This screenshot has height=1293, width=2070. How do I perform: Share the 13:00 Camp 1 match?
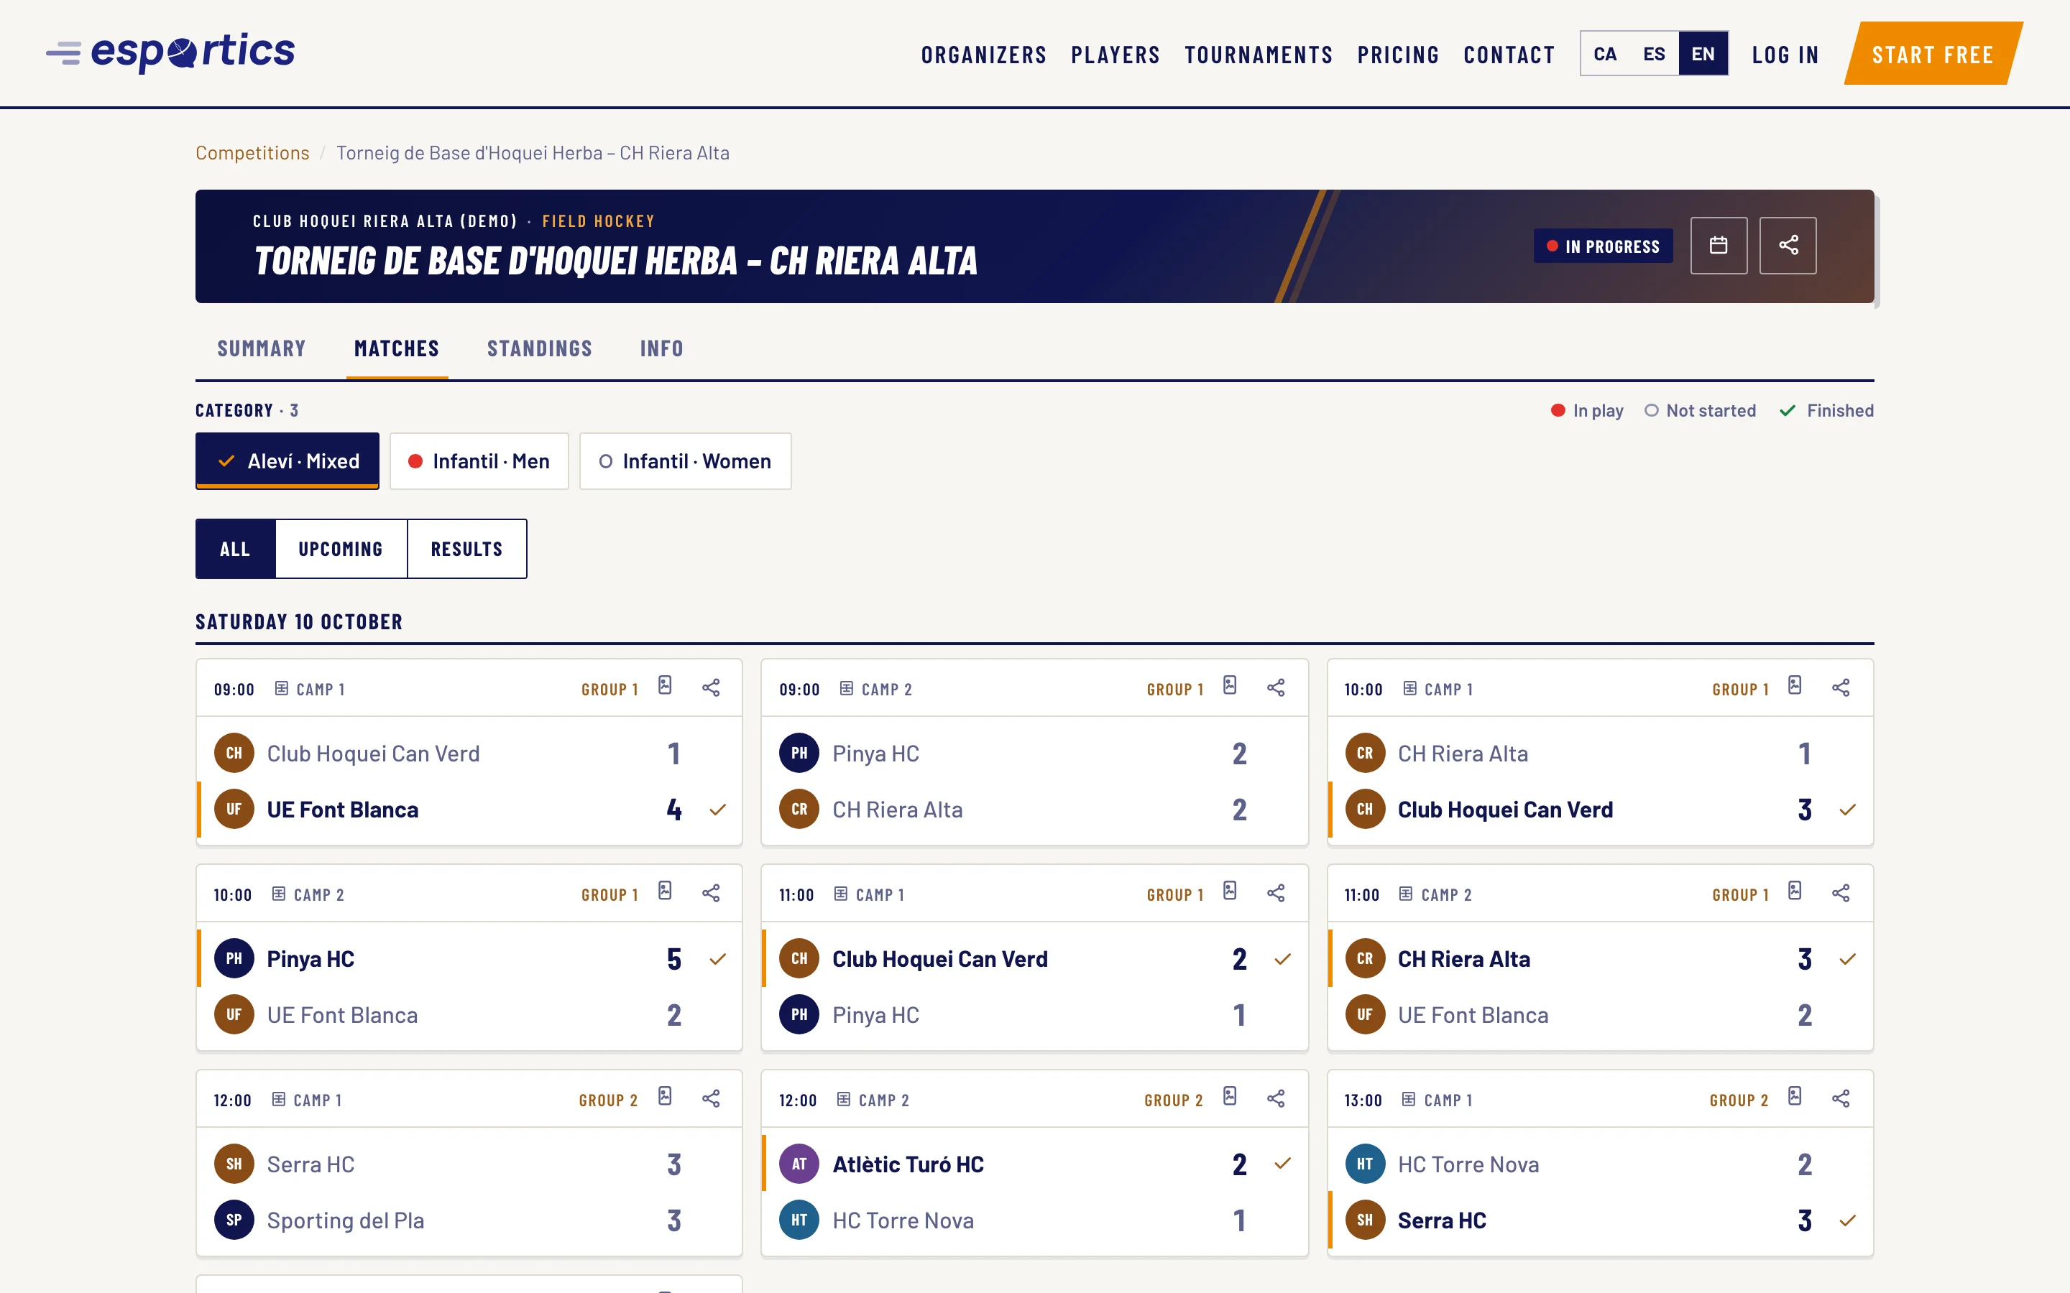tap(1841, 1098)
